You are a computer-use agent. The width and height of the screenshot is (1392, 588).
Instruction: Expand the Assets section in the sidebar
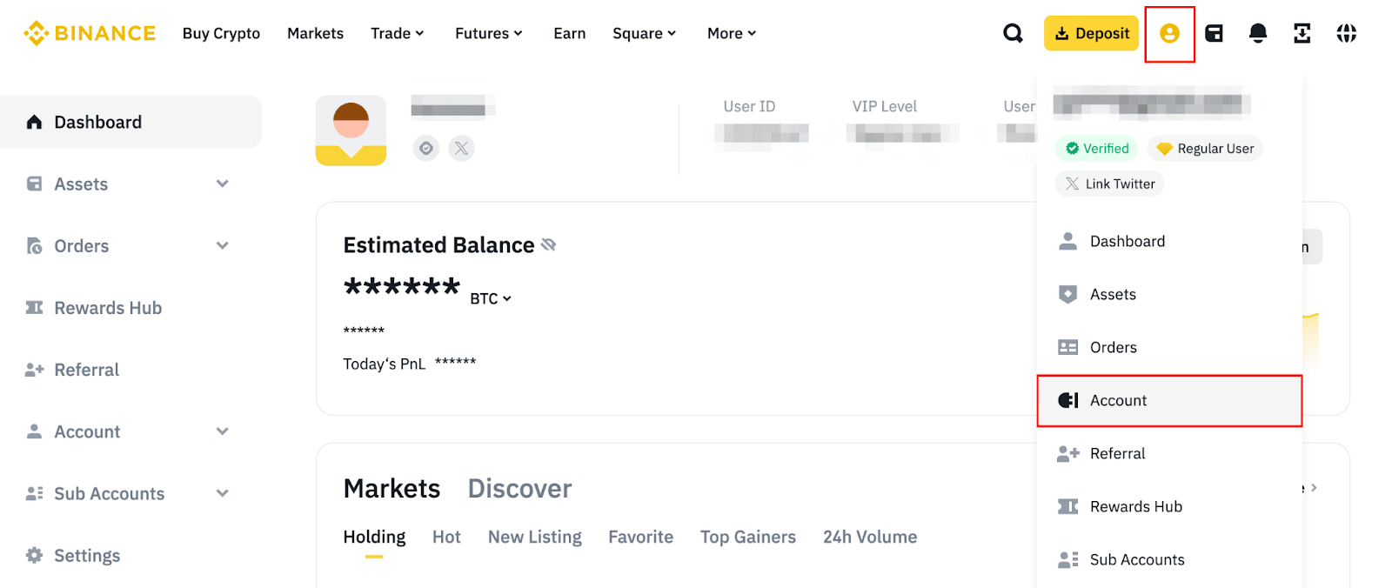[223, 184]
